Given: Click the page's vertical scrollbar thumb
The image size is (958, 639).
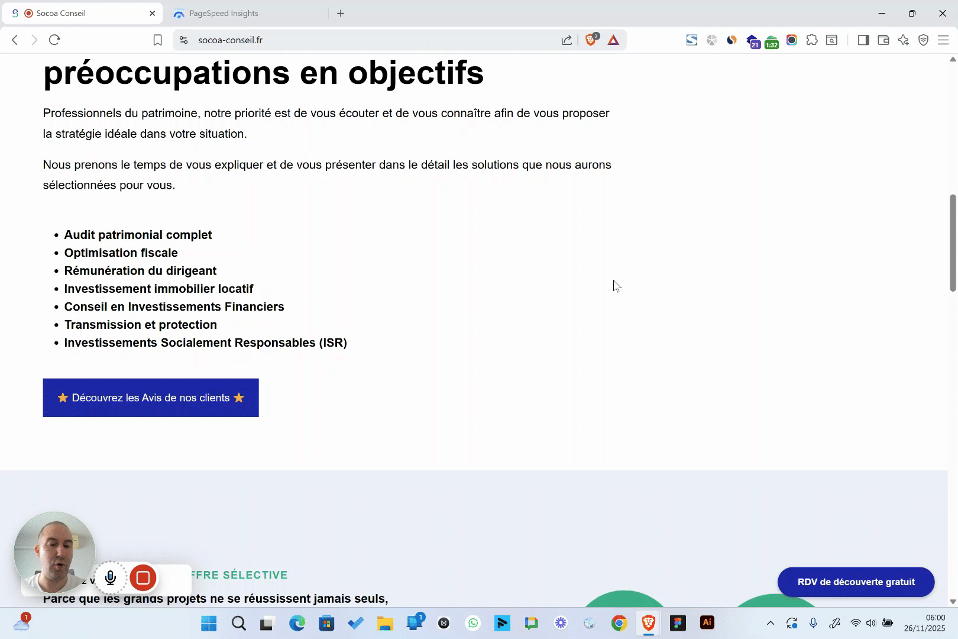Looking at the screenshot, I should [953, 243].
